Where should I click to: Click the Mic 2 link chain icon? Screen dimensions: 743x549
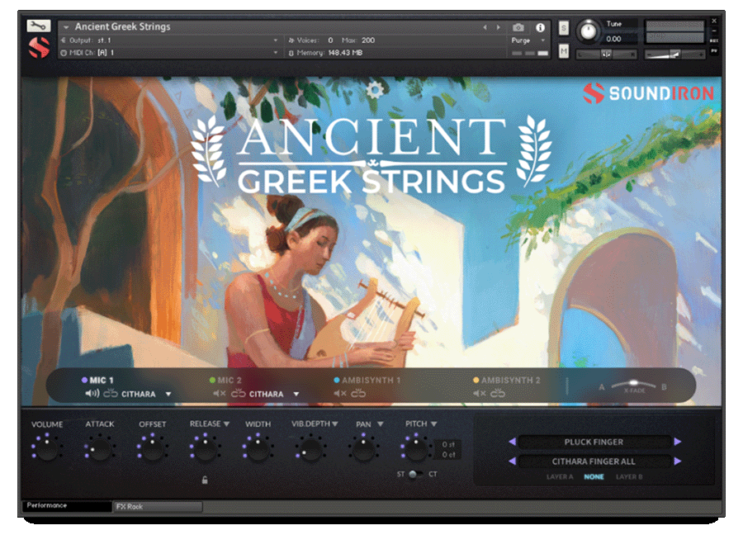[238, 393]
